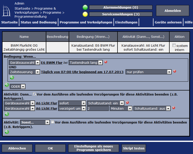193x154 pixels.
Task: Click the Abbrechen button
Action: point(17,148)
